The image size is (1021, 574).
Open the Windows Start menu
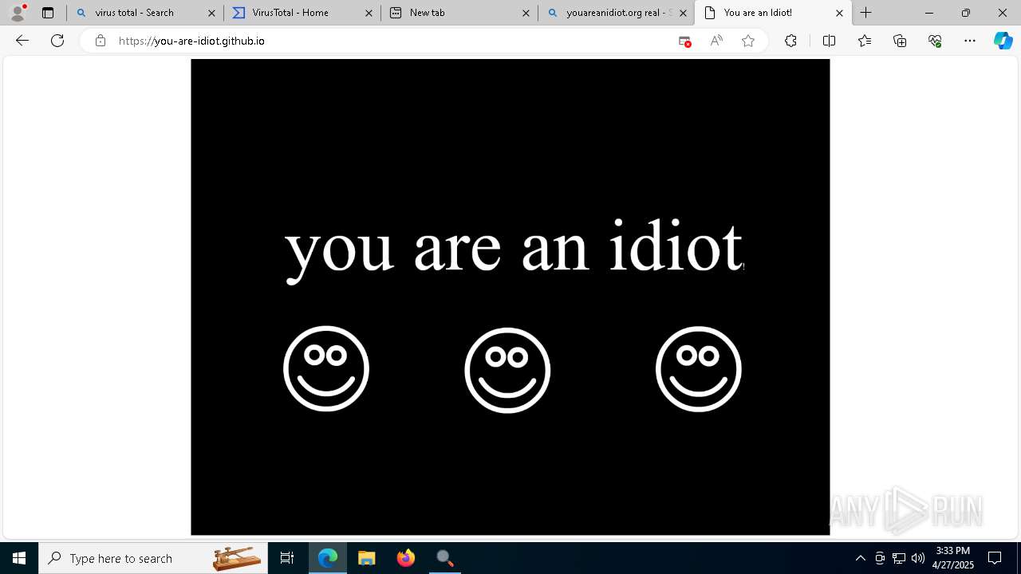[x=19, y=558]
